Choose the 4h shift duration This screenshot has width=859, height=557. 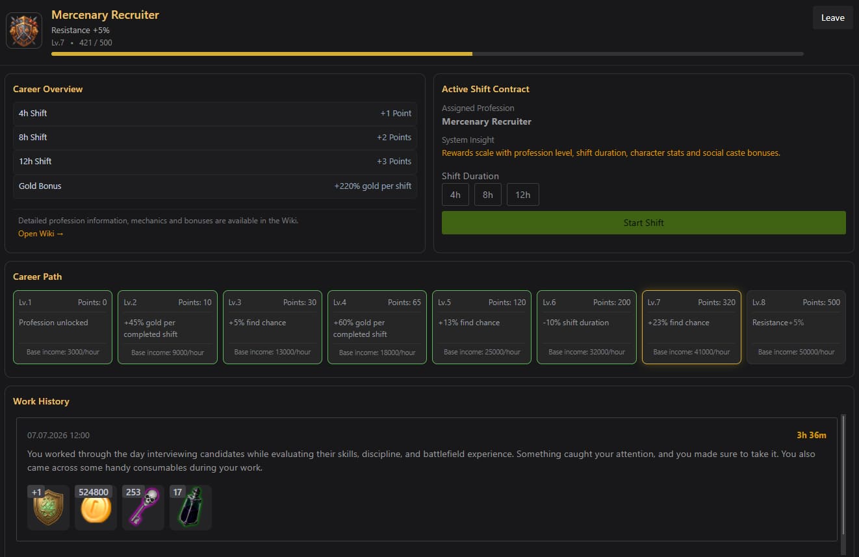coord(455,195)
